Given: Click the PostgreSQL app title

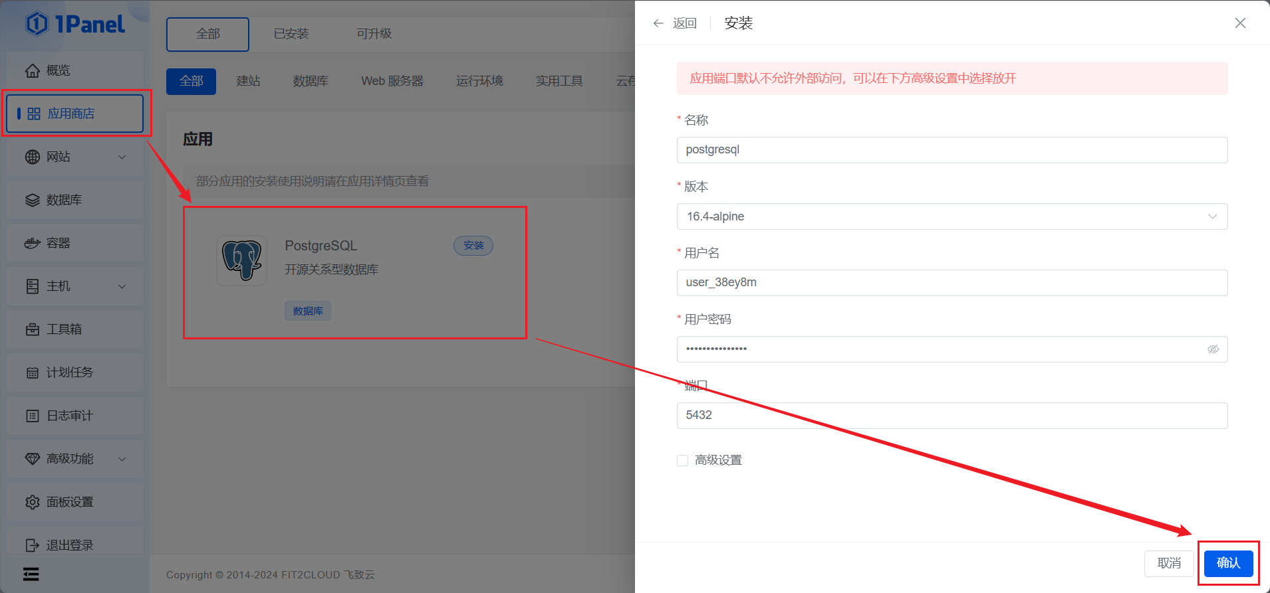Looking at the screenshot, I should point(321,246).
